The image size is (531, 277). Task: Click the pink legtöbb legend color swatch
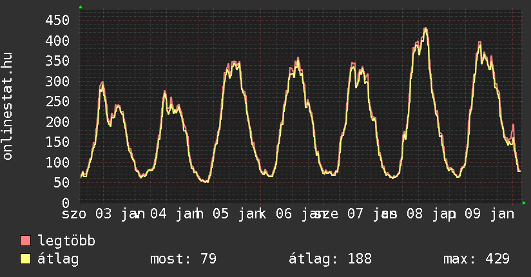26,242
